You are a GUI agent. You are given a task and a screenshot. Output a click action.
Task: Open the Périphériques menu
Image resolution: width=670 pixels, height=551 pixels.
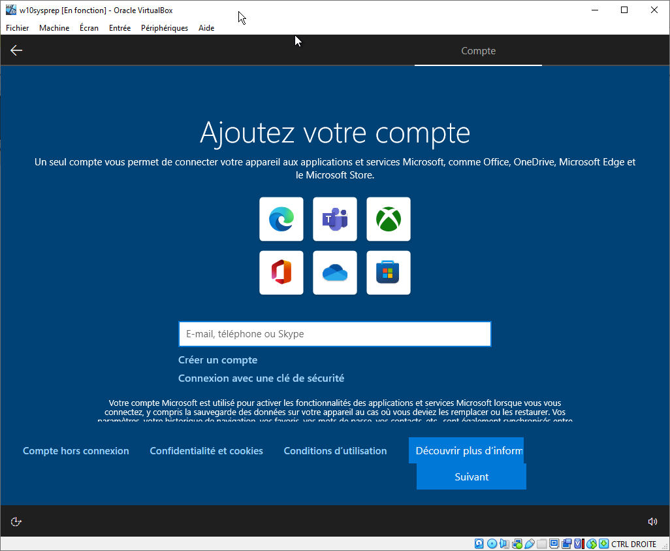click(165, 28)
